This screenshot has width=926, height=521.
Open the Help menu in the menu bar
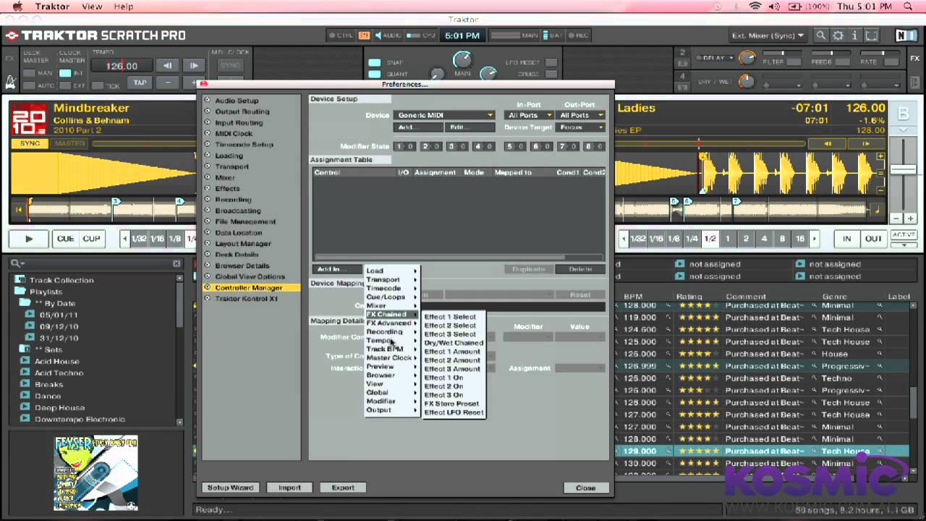124,7
